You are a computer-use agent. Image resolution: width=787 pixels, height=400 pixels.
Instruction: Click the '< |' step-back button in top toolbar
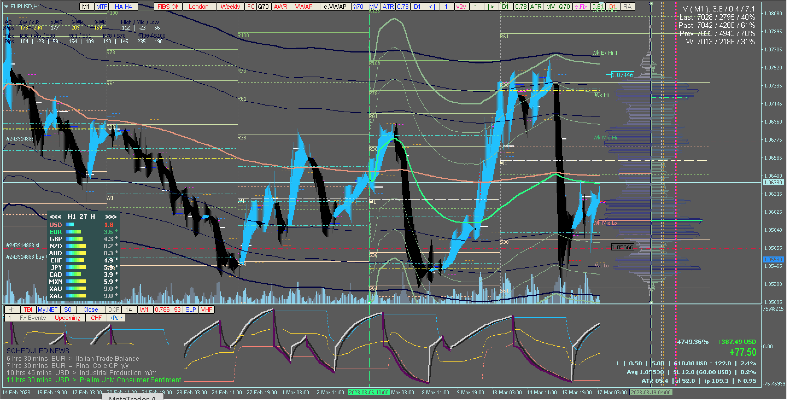pyautogui.click(x=432, y=6)
